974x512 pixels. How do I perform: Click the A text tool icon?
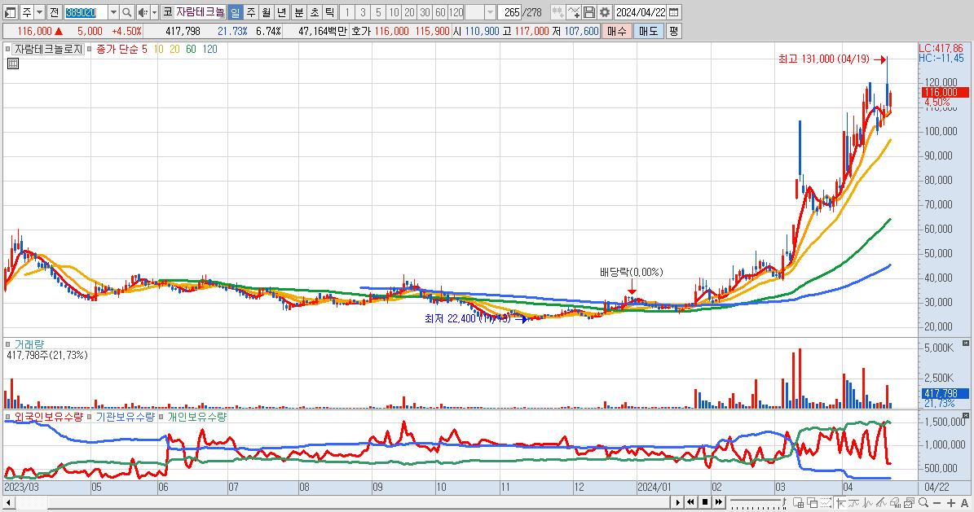965,502
